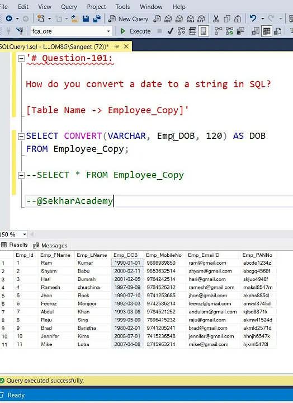Click the Open File folder icon
This screenshot has height=403, width=293.
[x=75, y=19]
